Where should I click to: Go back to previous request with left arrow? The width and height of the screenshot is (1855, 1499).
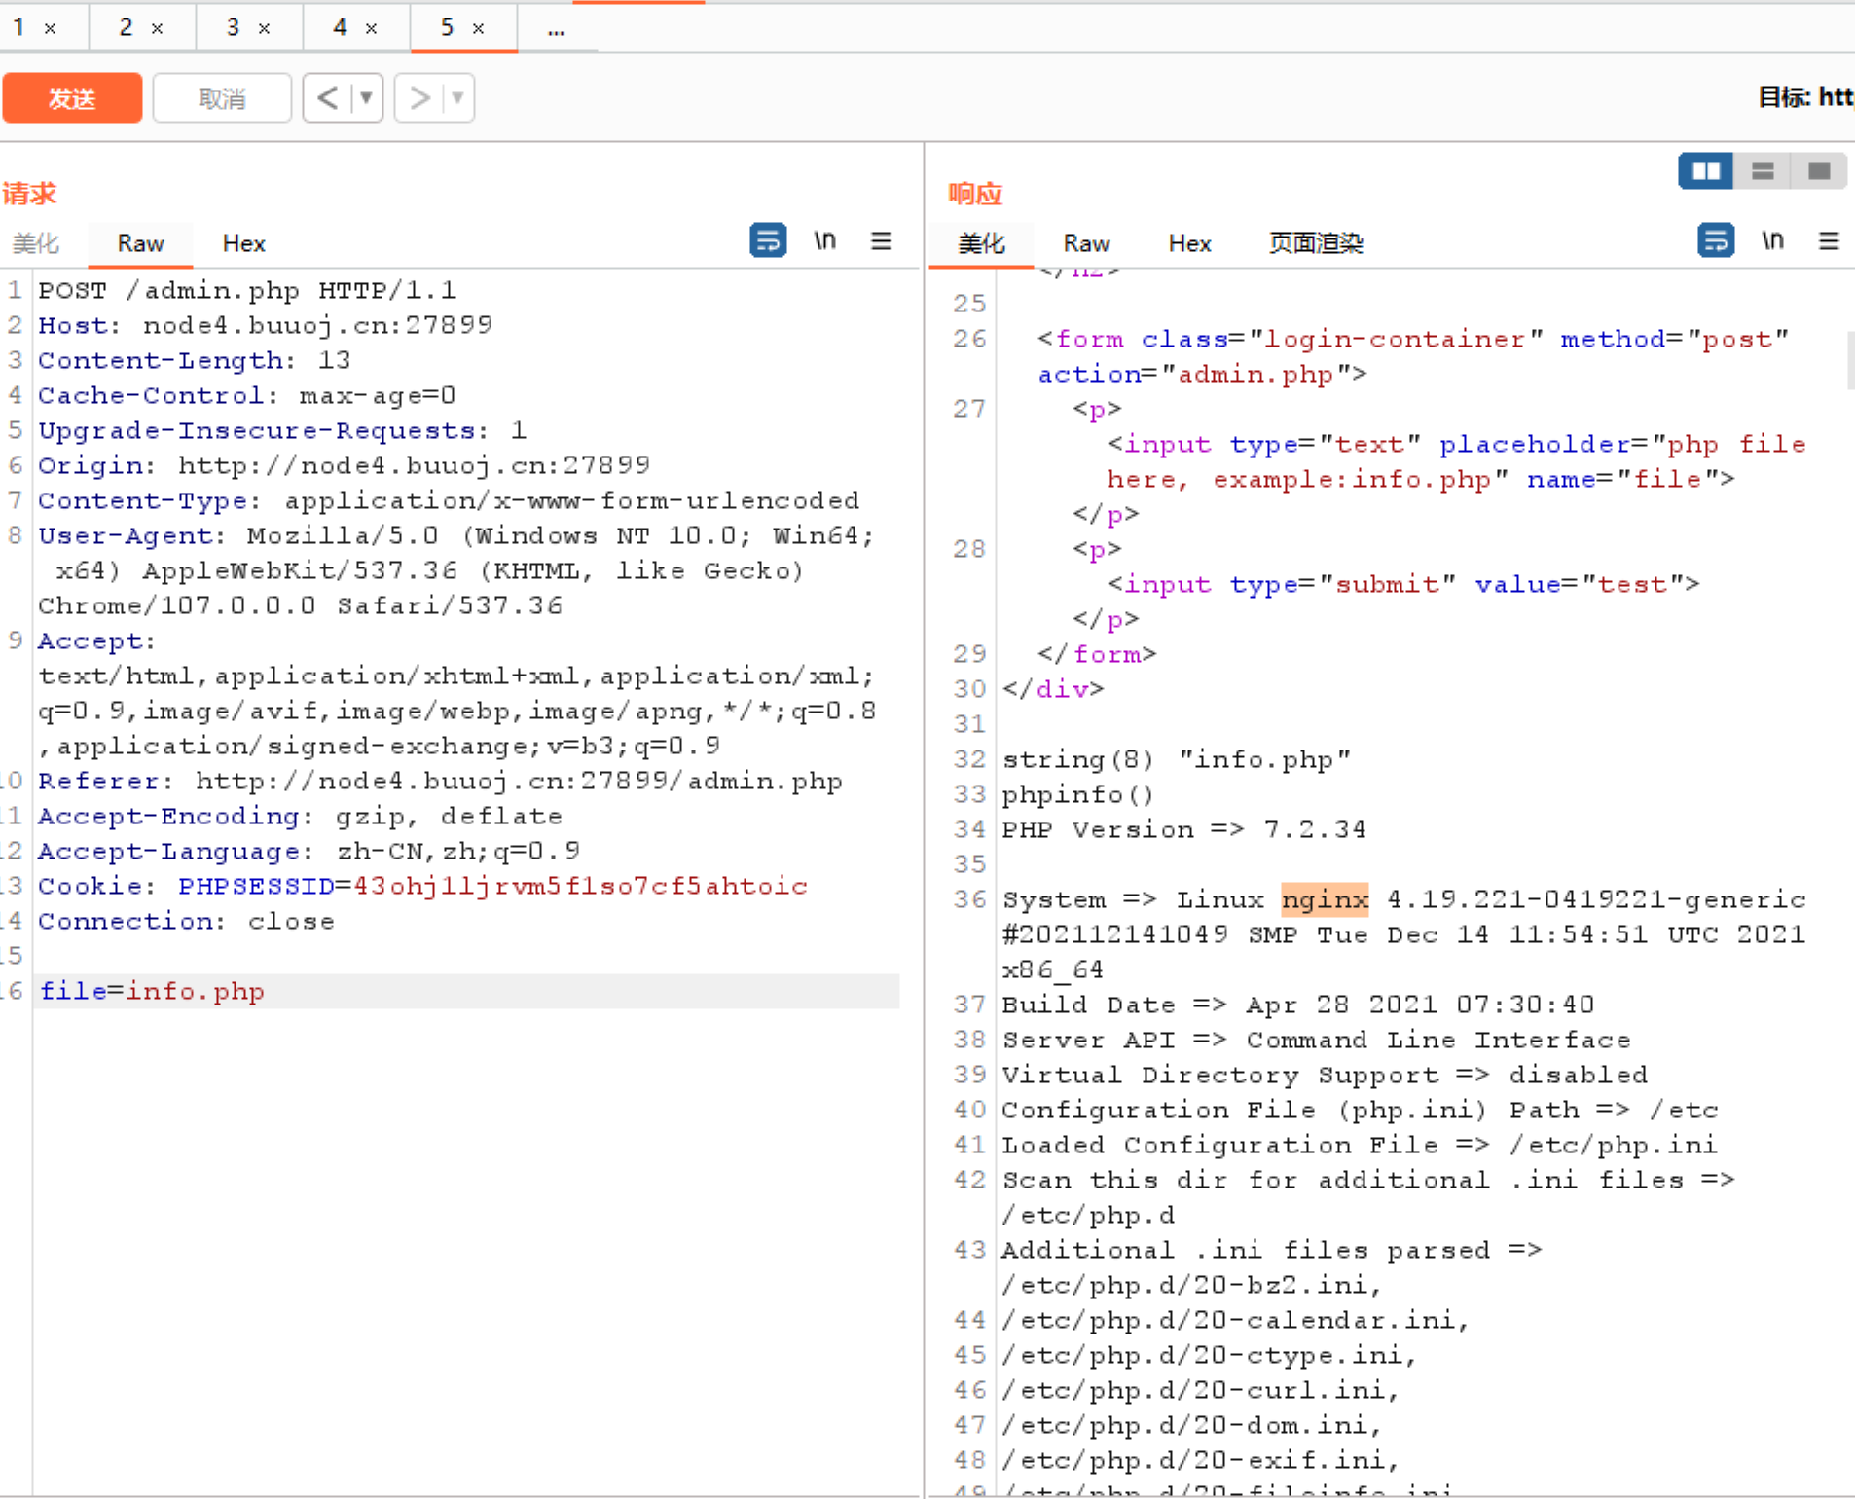pyautogui.click(x=328, y=98)
